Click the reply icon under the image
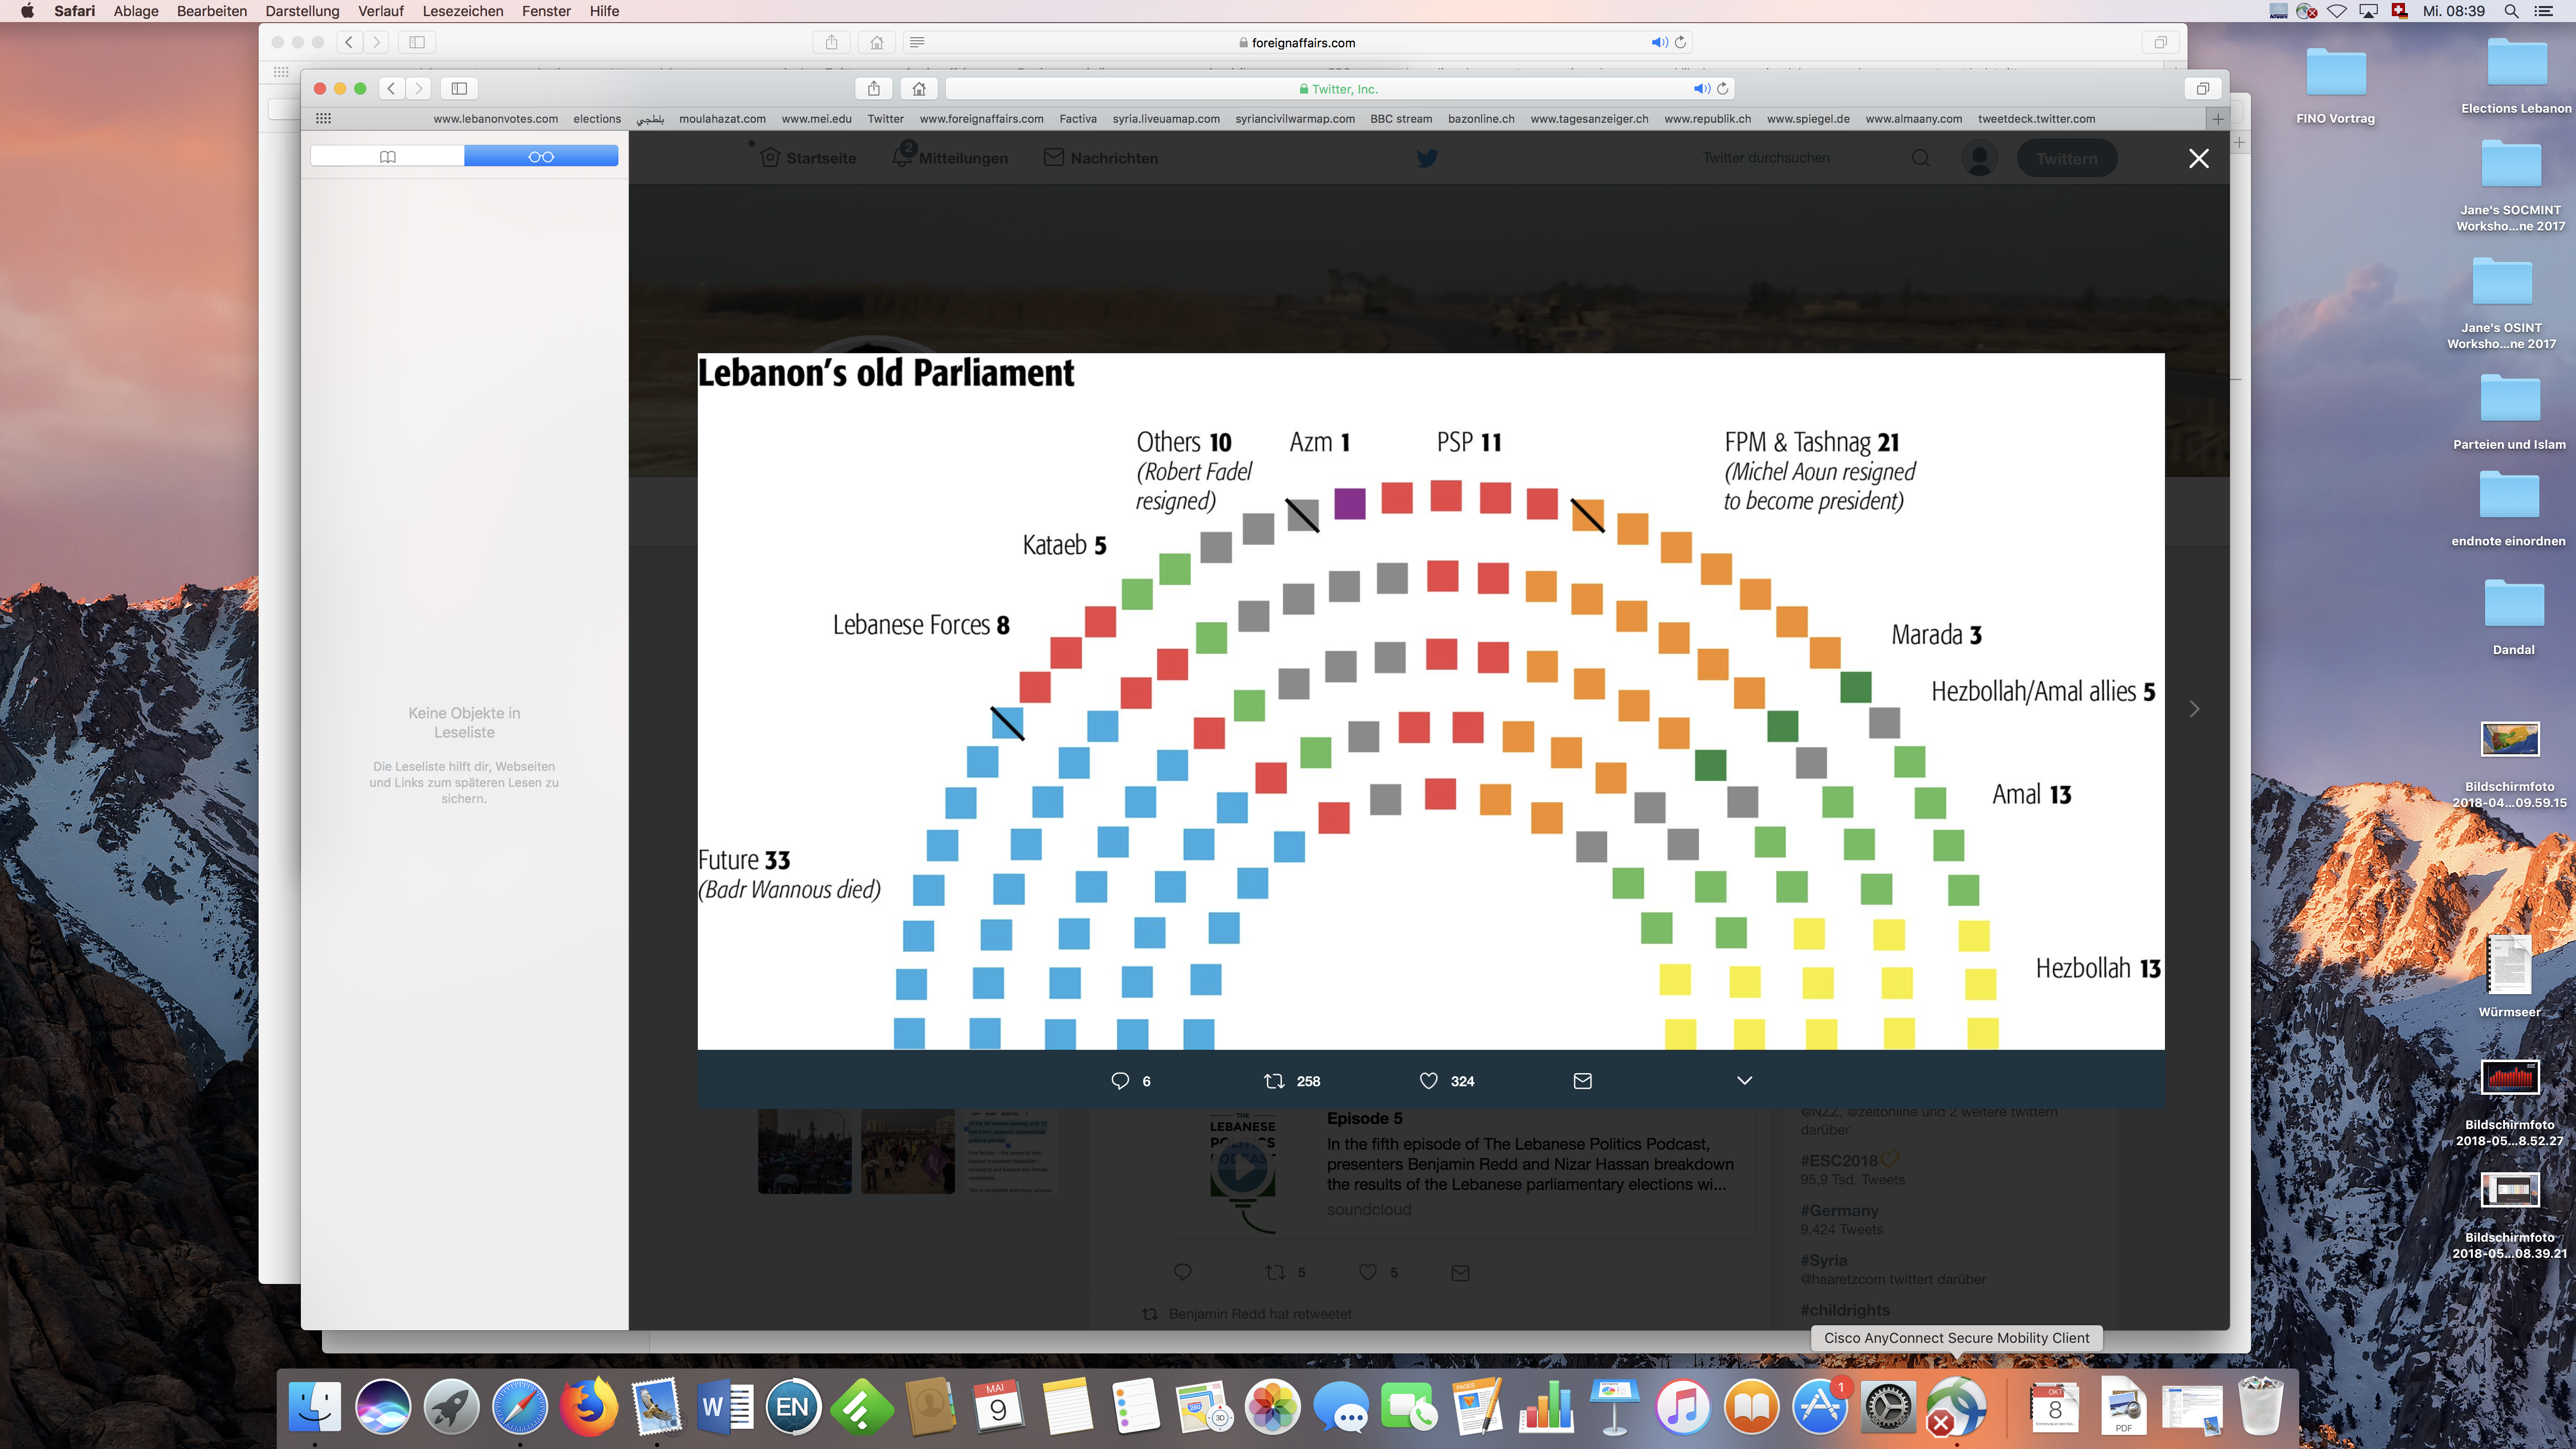Viewport: 2576px width, 1449px height. 1119,1080
